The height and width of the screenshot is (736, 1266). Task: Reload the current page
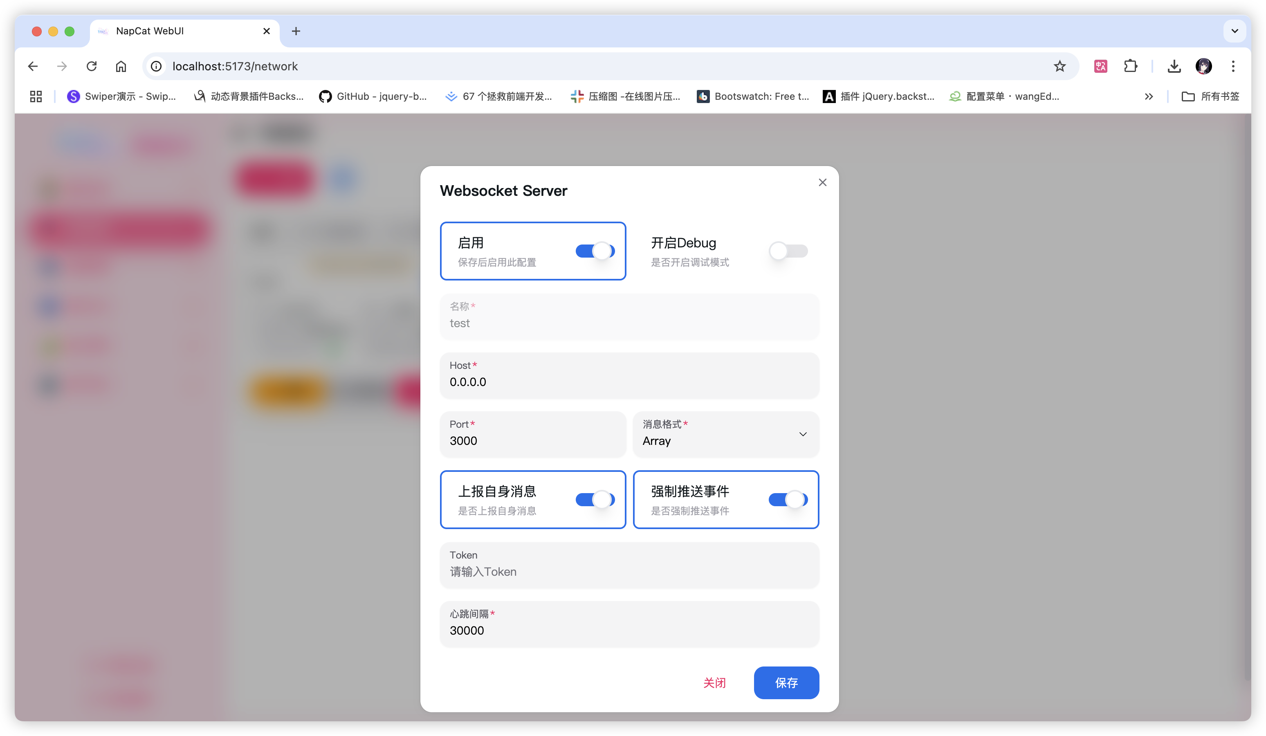[92, 66]
